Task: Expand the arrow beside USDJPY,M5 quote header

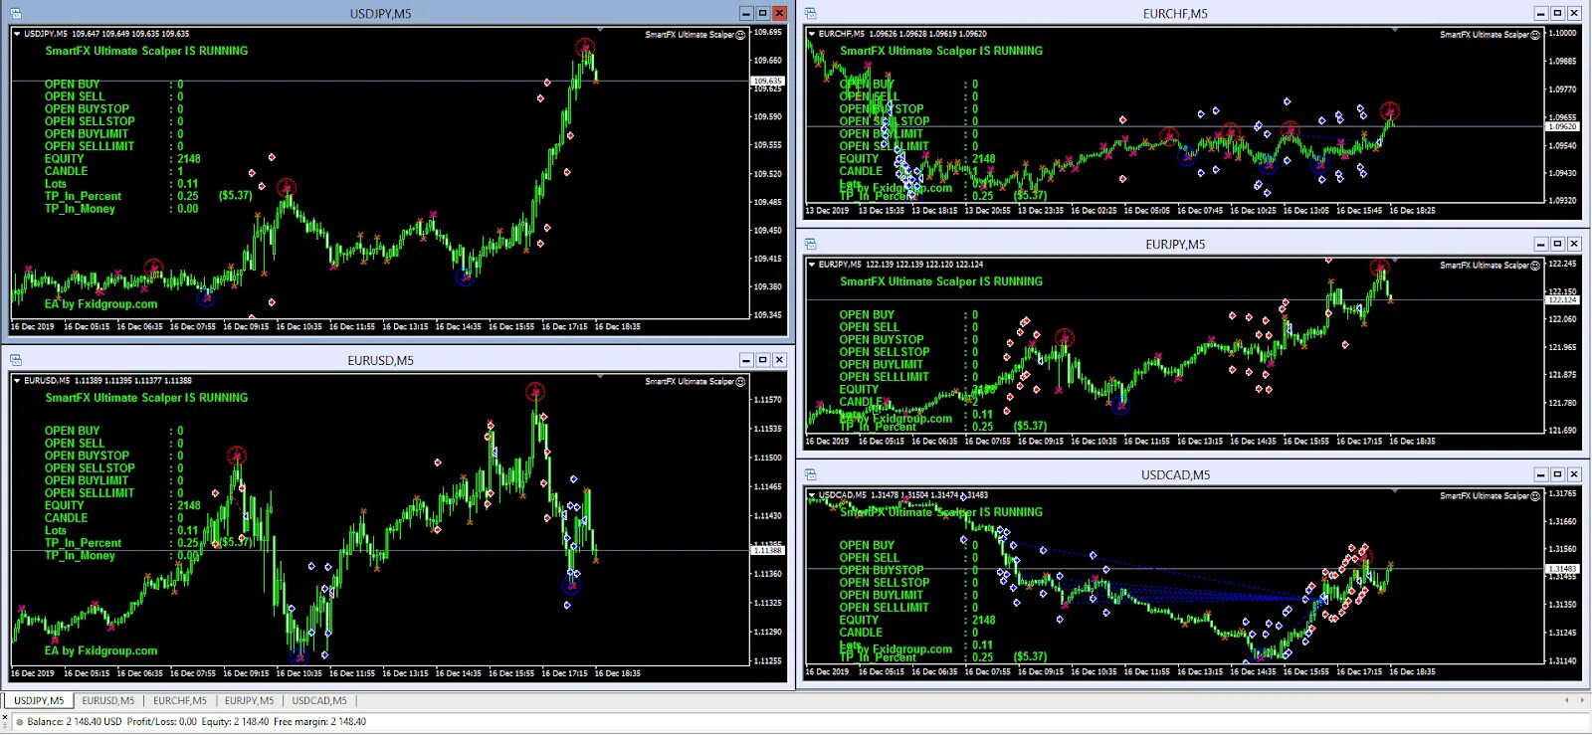Action: pos(17,34)
